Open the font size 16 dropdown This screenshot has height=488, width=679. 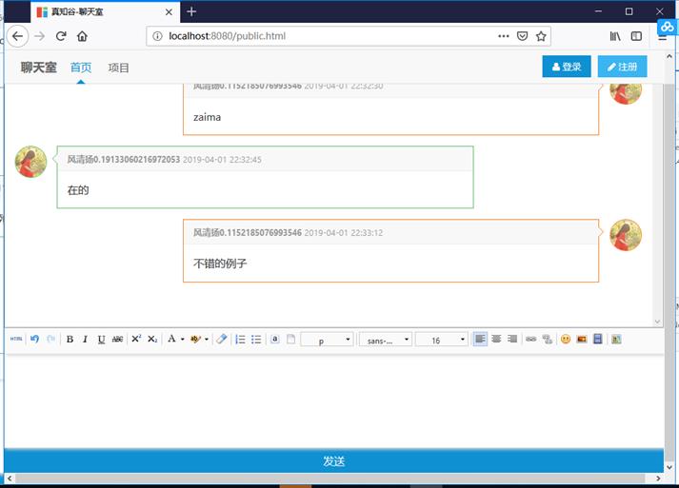tap(442, 339)
